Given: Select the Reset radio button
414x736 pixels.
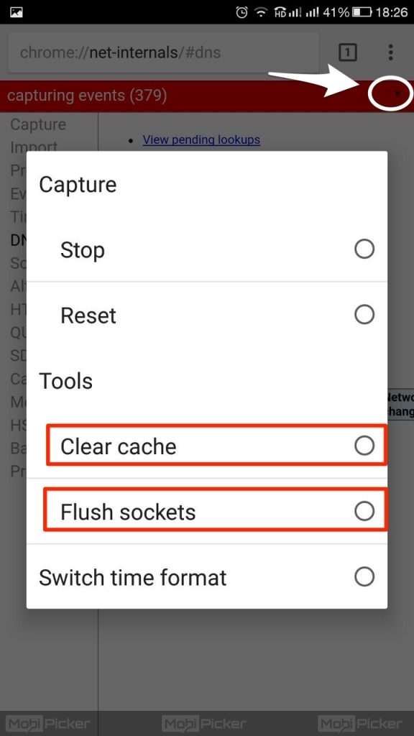Looking at the screenshot, I should tap(364, 314).
